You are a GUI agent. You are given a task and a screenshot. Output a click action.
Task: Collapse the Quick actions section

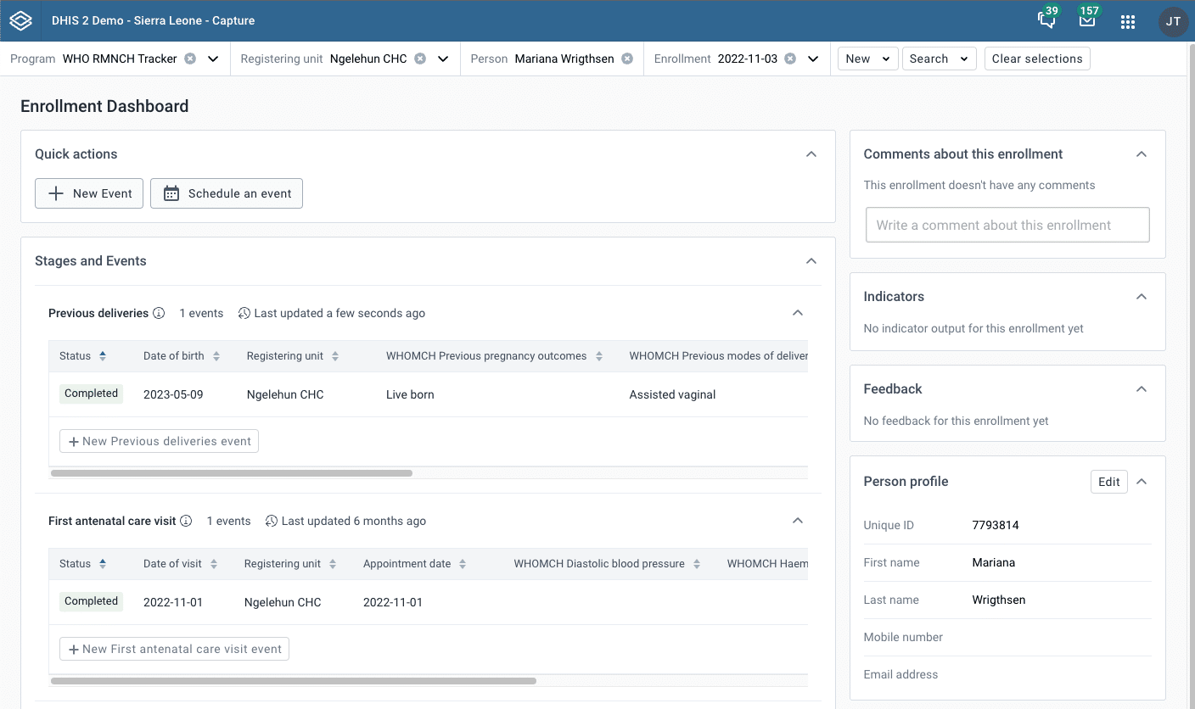tap(811, 154)
